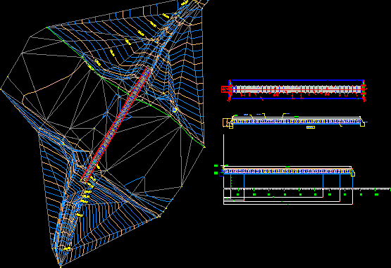Select the blue square outline at the bottom profile's left end
The width and height of the screenshot is (391, 268).
click(x=221, y=174)
